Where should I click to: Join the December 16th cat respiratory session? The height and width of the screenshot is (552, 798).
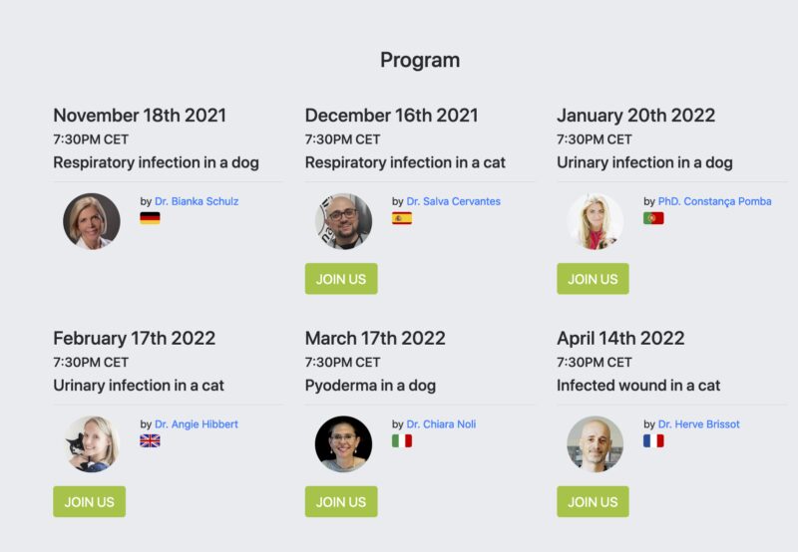point(341,279)
